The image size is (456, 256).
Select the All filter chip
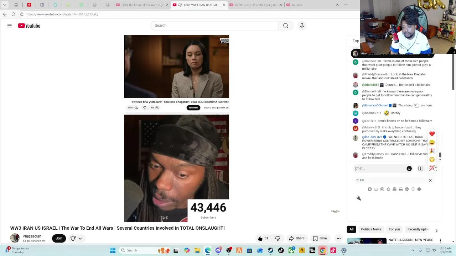click(351, 229)
